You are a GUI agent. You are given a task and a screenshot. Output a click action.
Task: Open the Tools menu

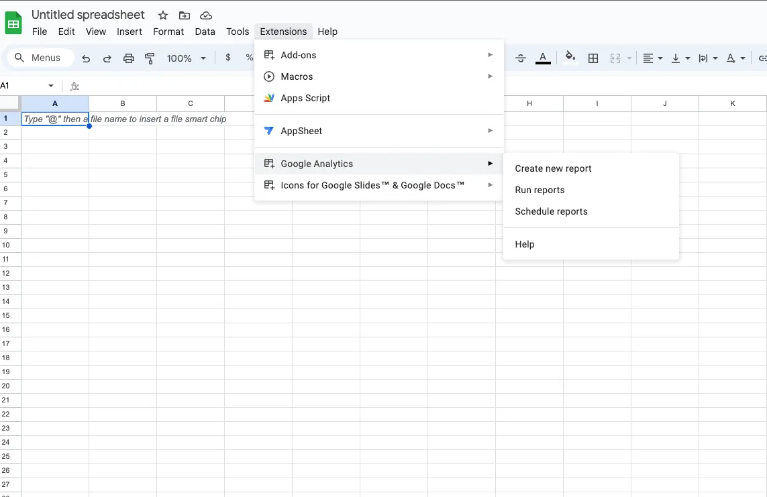tap(238, 32)
